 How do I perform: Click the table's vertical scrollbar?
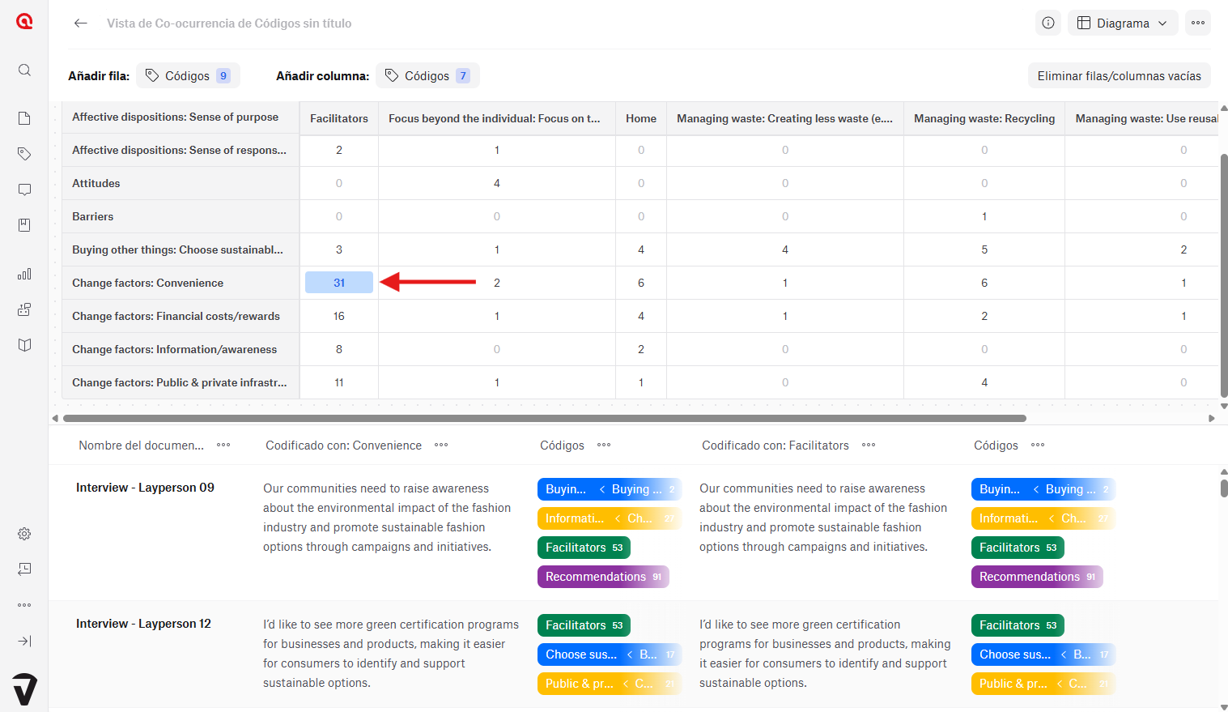[x=1224, y=275]
